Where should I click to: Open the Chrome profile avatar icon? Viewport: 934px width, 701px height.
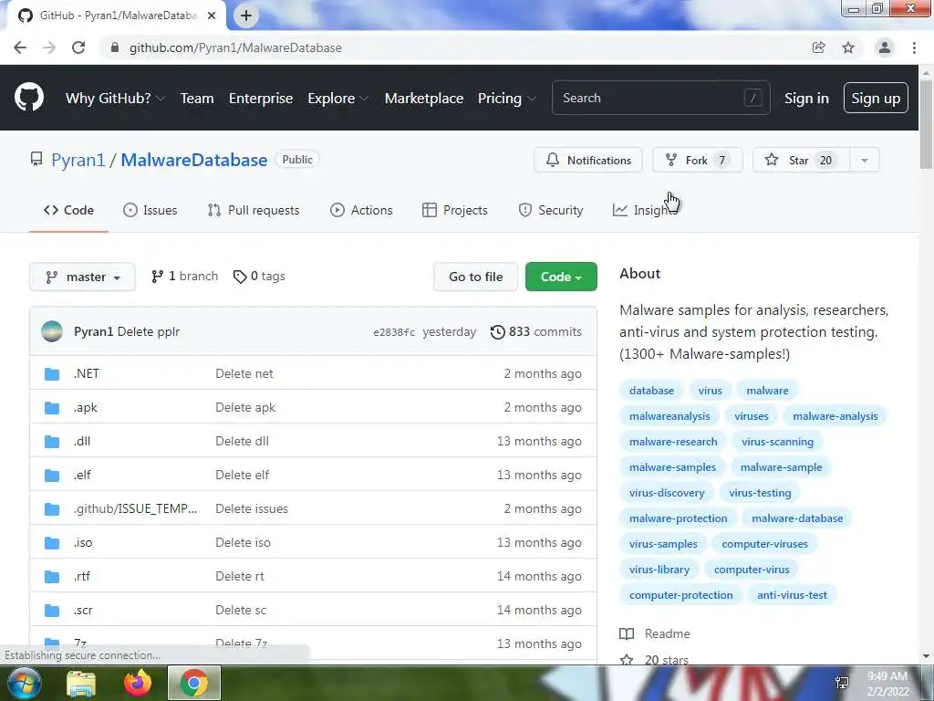pos(885,47)
